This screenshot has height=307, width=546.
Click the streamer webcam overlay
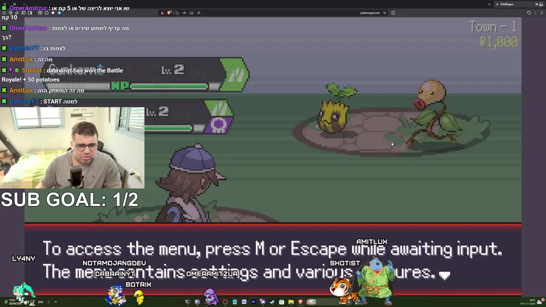(72, 148)
